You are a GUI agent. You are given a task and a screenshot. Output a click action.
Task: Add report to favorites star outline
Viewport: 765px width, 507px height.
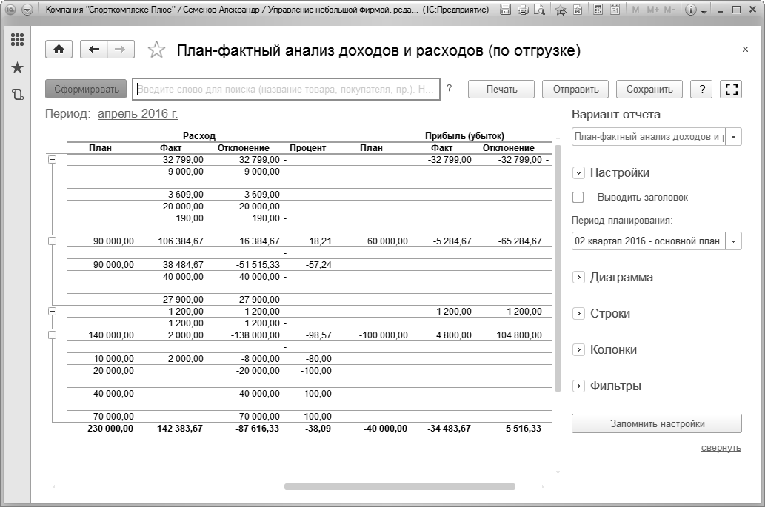[x=156, y=50]
